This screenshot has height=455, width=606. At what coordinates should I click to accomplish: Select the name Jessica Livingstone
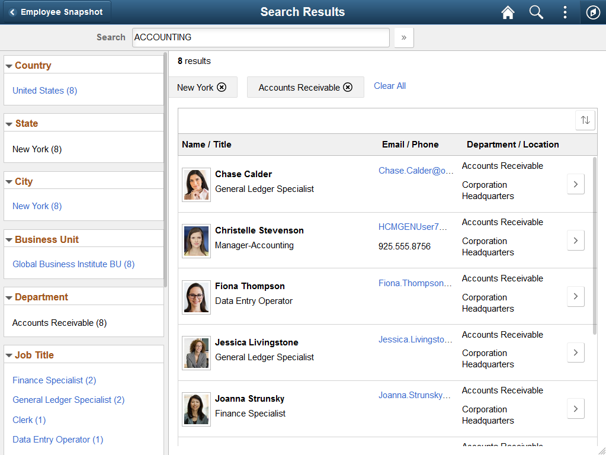click(256, 342)
